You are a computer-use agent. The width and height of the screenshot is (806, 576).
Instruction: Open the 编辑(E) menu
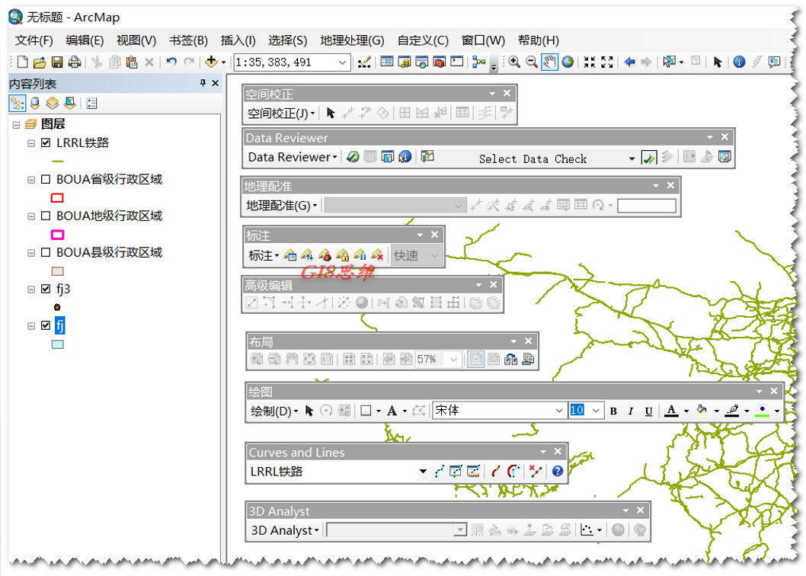click(85, 40)
